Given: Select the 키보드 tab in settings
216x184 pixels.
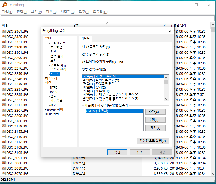Looking at the screenshot, I should coord(85,38).
